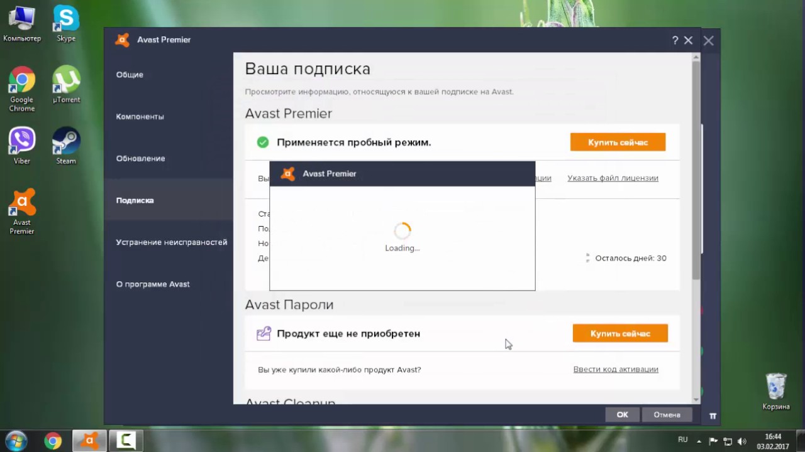Click Вы уже купили какой-либо продукт Avast text
Screen dimensions: 805x452
point(340,370)
